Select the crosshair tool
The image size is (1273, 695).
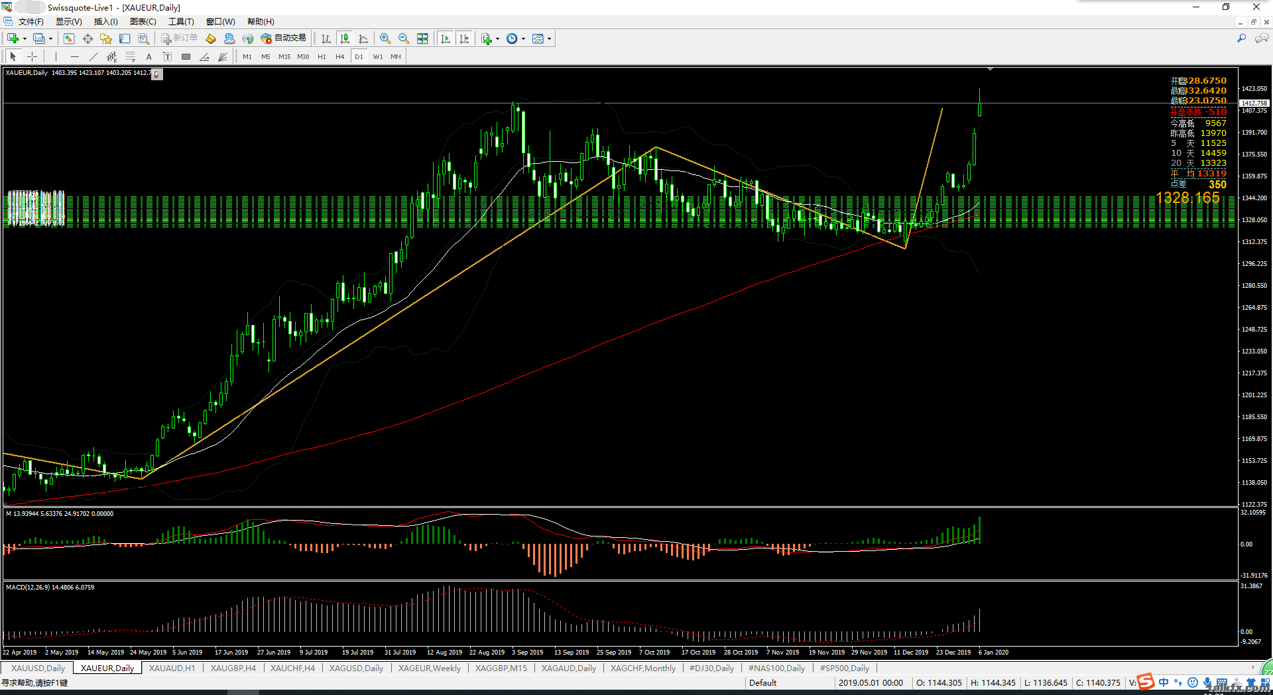(32, 56)
